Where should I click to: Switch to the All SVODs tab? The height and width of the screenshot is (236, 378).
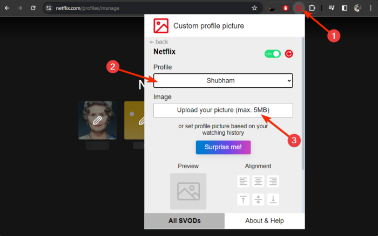[185, 220]
